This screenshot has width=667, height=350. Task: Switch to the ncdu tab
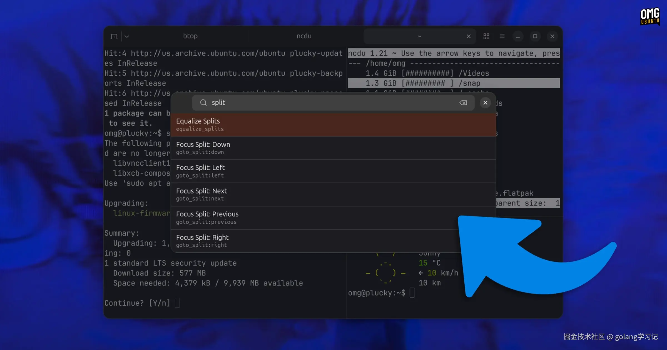click(x=304, y=36)
